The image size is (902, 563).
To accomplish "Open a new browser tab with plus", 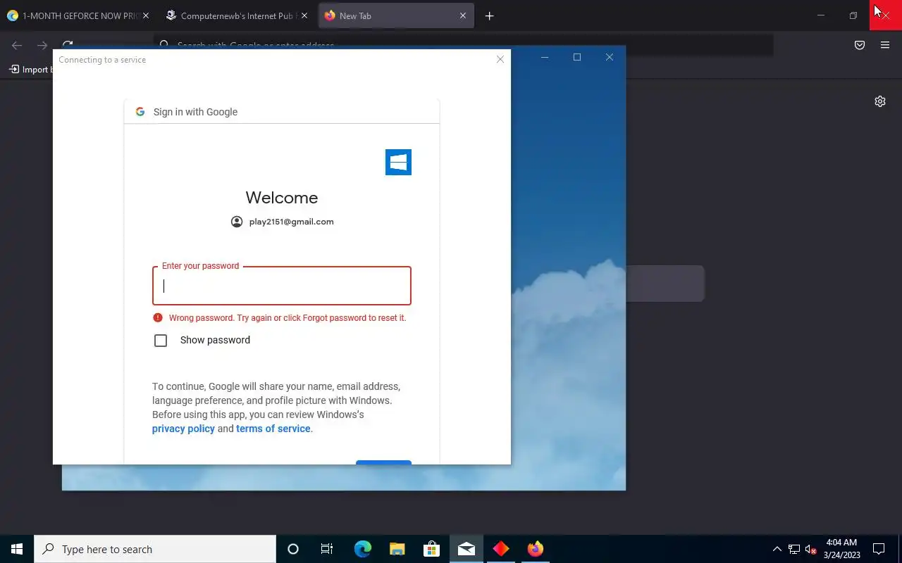I will point(490,15).
